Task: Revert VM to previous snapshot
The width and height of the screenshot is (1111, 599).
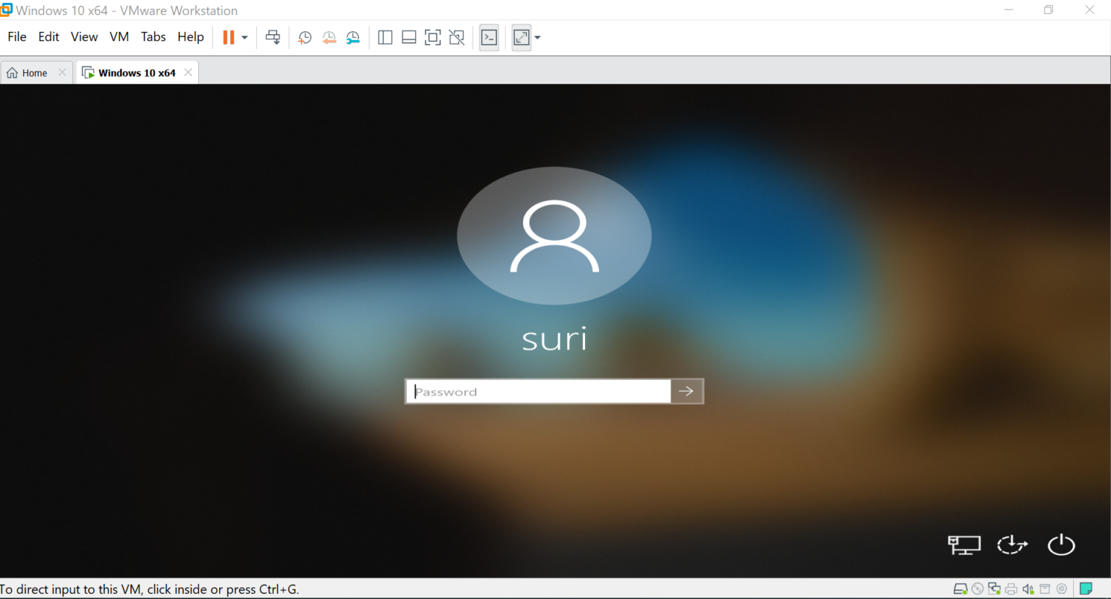Action: tap(329, 38)
